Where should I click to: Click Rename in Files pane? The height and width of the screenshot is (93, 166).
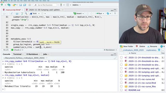pos(152,46)
